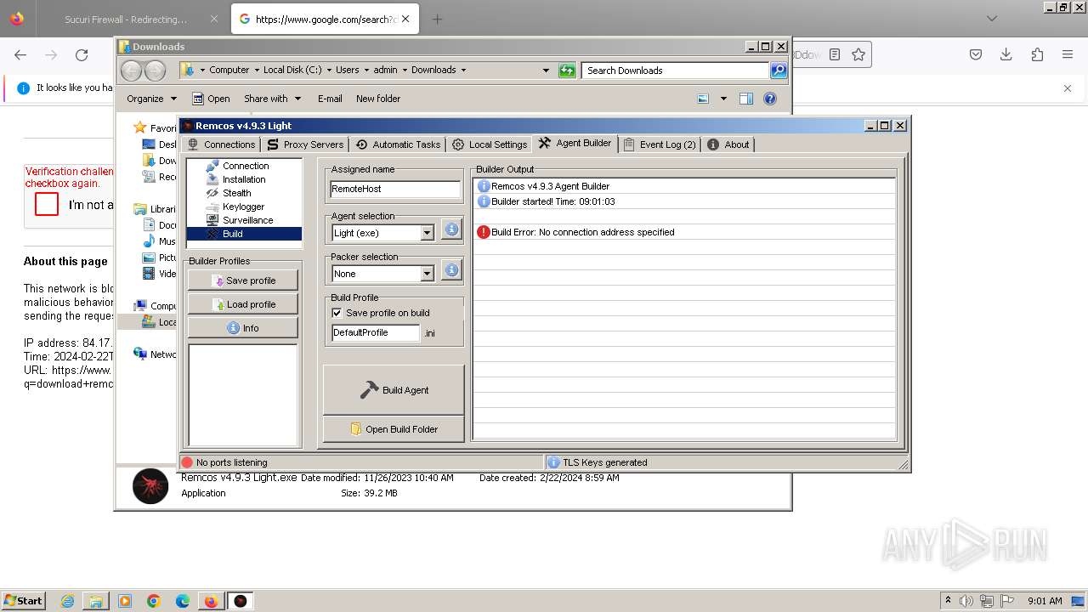Click Search Downloads field
Image resolution: width=1088 pixels, height=612 pixels.
[676, 71]
